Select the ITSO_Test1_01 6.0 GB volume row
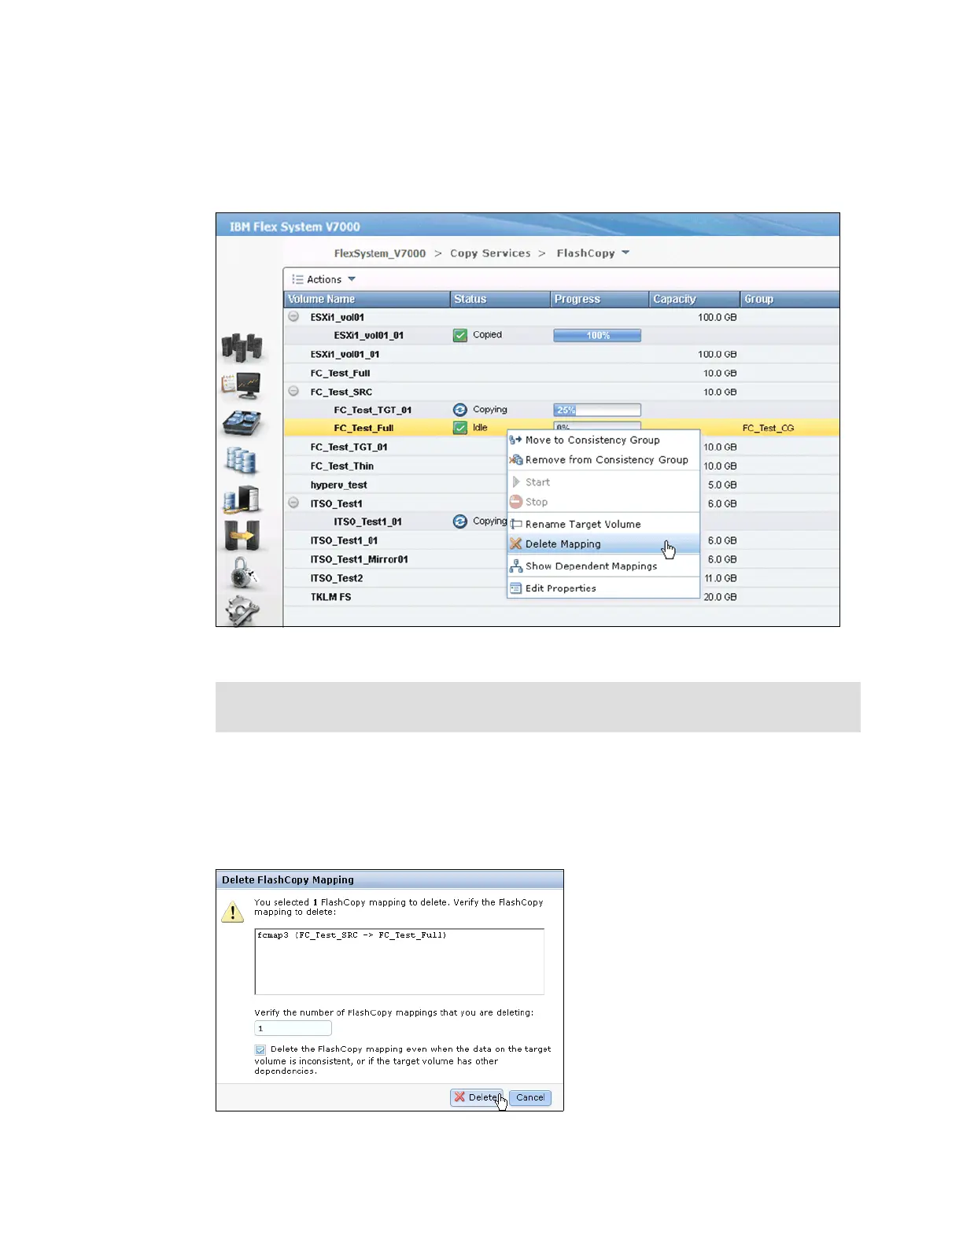 tap(562, 541)
